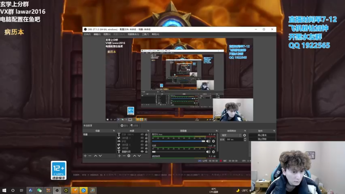The image size is (345, 194).
Task: Open 麦克风/Aux mixer channel settings gear
Action: tap(213, 141)
